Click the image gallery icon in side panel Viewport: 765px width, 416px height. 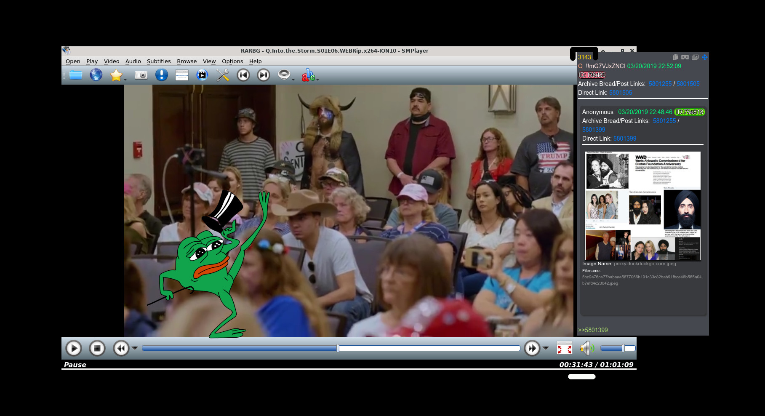695,57
